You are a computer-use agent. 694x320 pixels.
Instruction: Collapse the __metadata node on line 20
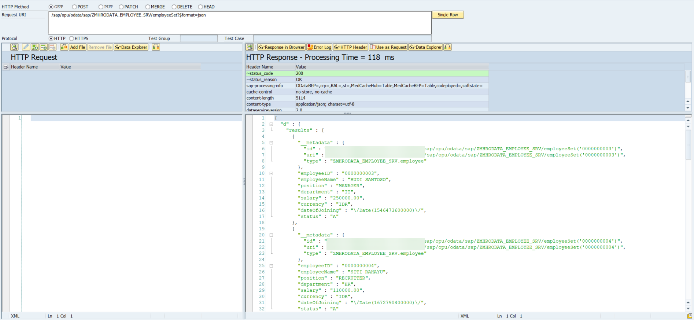(x=271, y=235)
